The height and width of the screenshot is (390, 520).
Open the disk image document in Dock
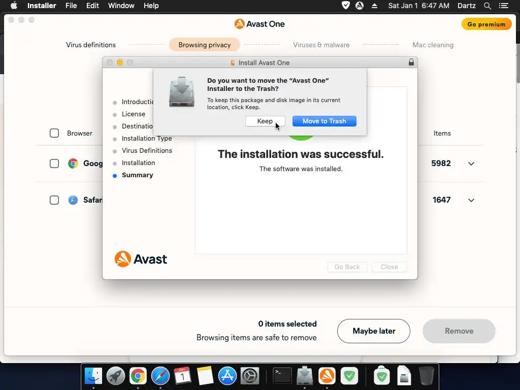coord(404,376)
